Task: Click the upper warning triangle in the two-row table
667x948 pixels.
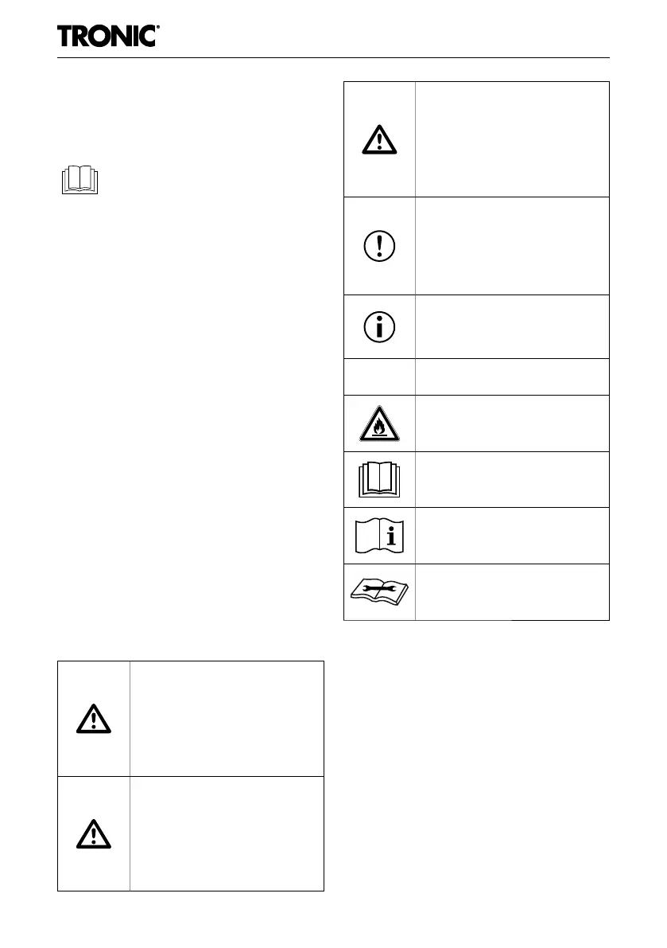Action: [94, 719]
